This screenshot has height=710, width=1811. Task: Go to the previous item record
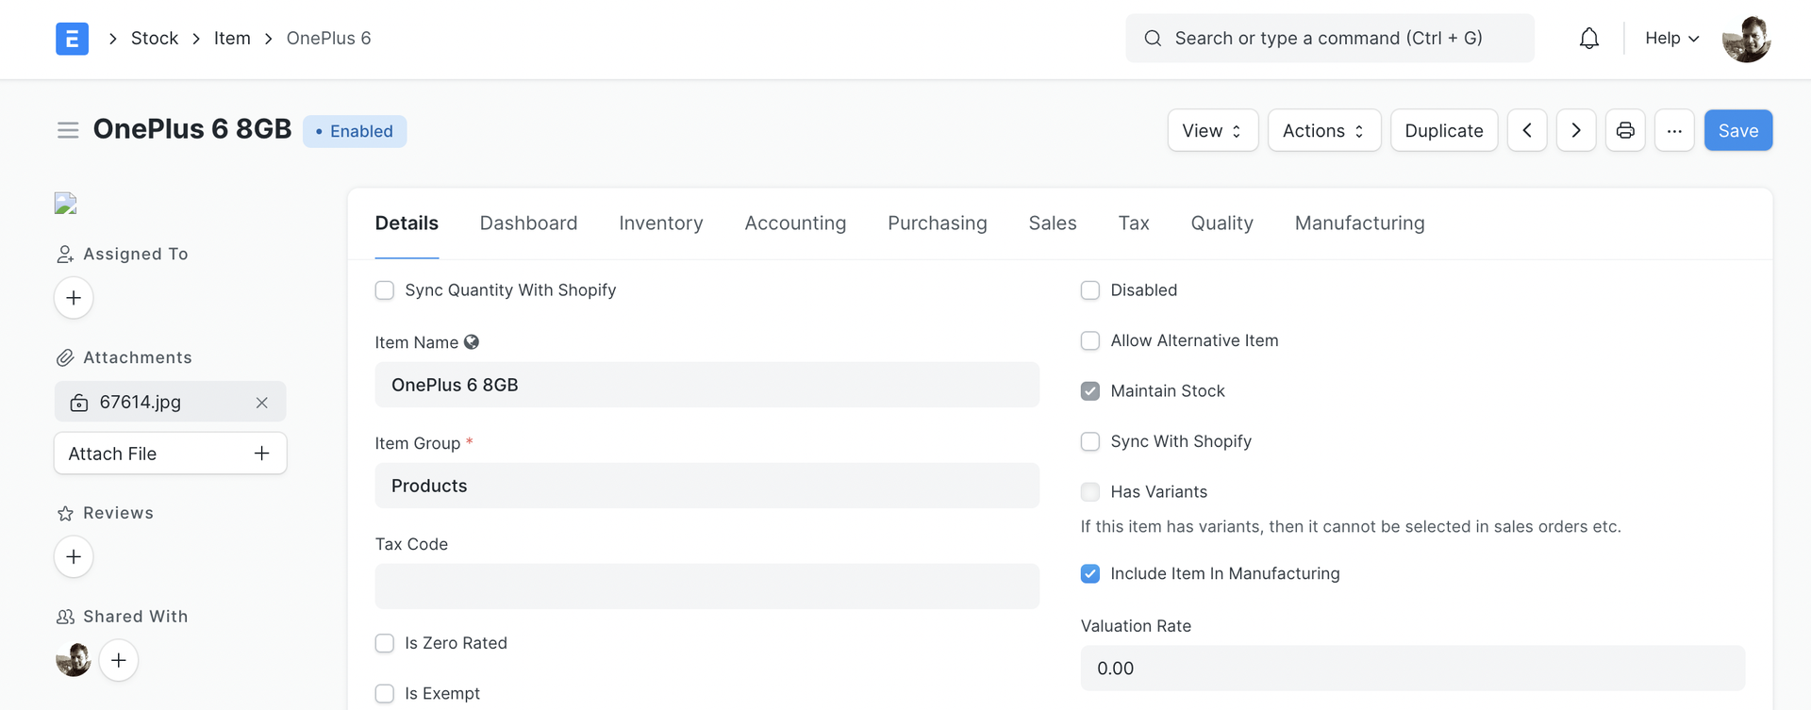coord(1526,130)
